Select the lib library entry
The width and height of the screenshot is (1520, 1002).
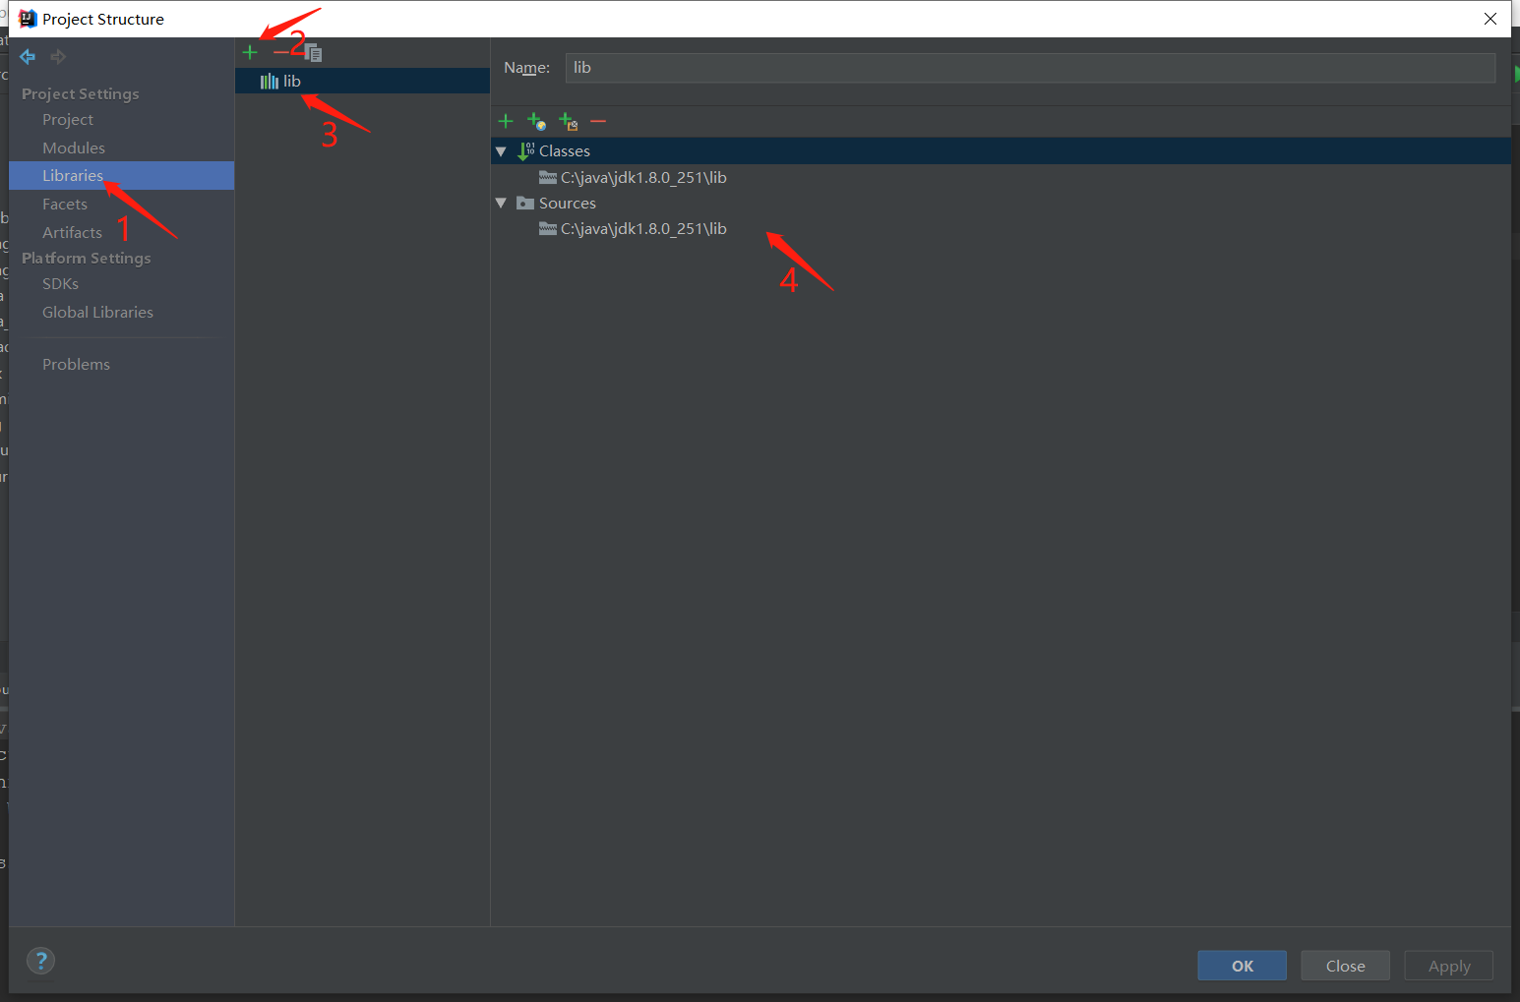click(362, 81)
